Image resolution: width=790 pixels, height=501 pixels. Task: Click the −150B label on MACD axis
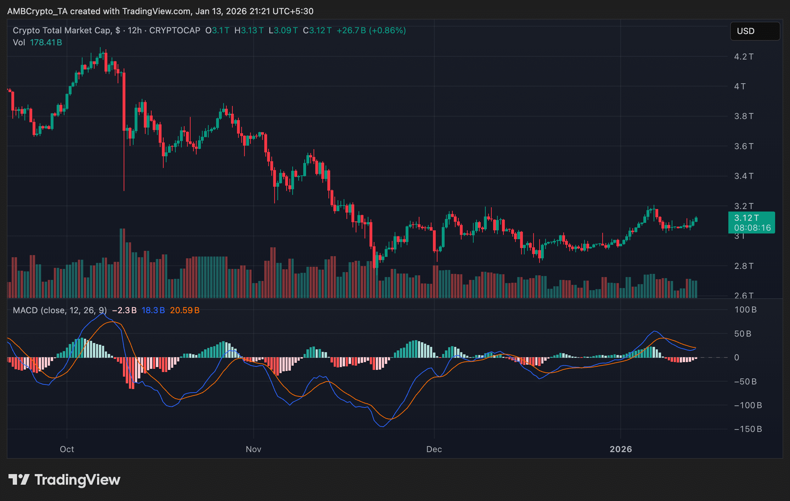(x=747, y=429)
